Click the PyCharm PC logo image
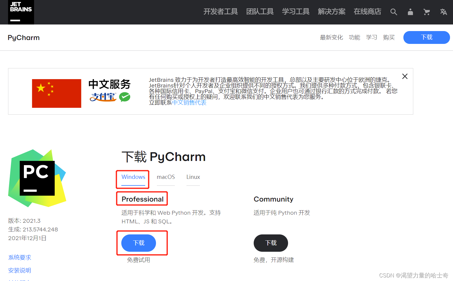The image size is (453, 281). 37,178
